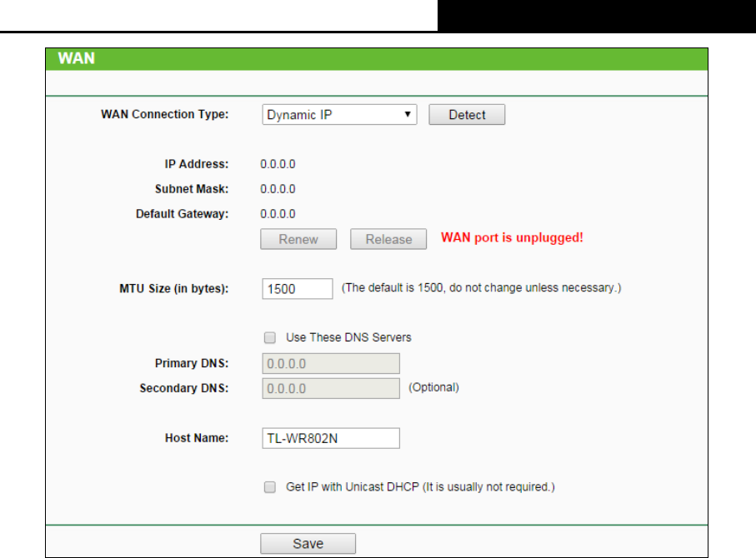Enable Use These DNS Servers checkbox
756x558 pixels.
click(270, 337)
